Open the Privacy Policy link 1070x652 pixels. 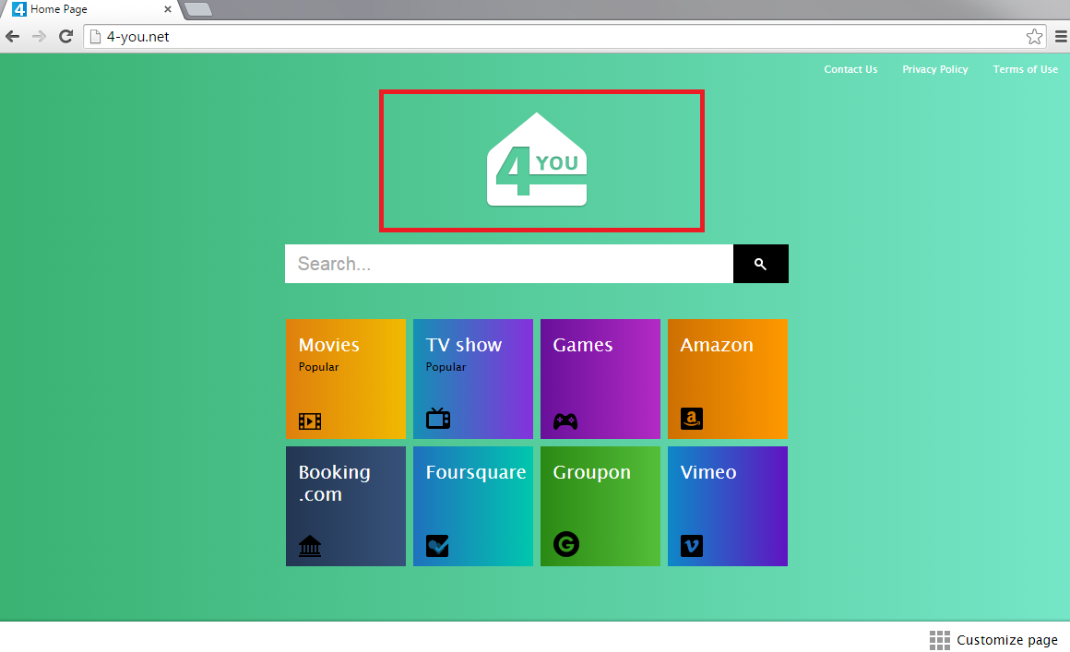tap(935, 69)
